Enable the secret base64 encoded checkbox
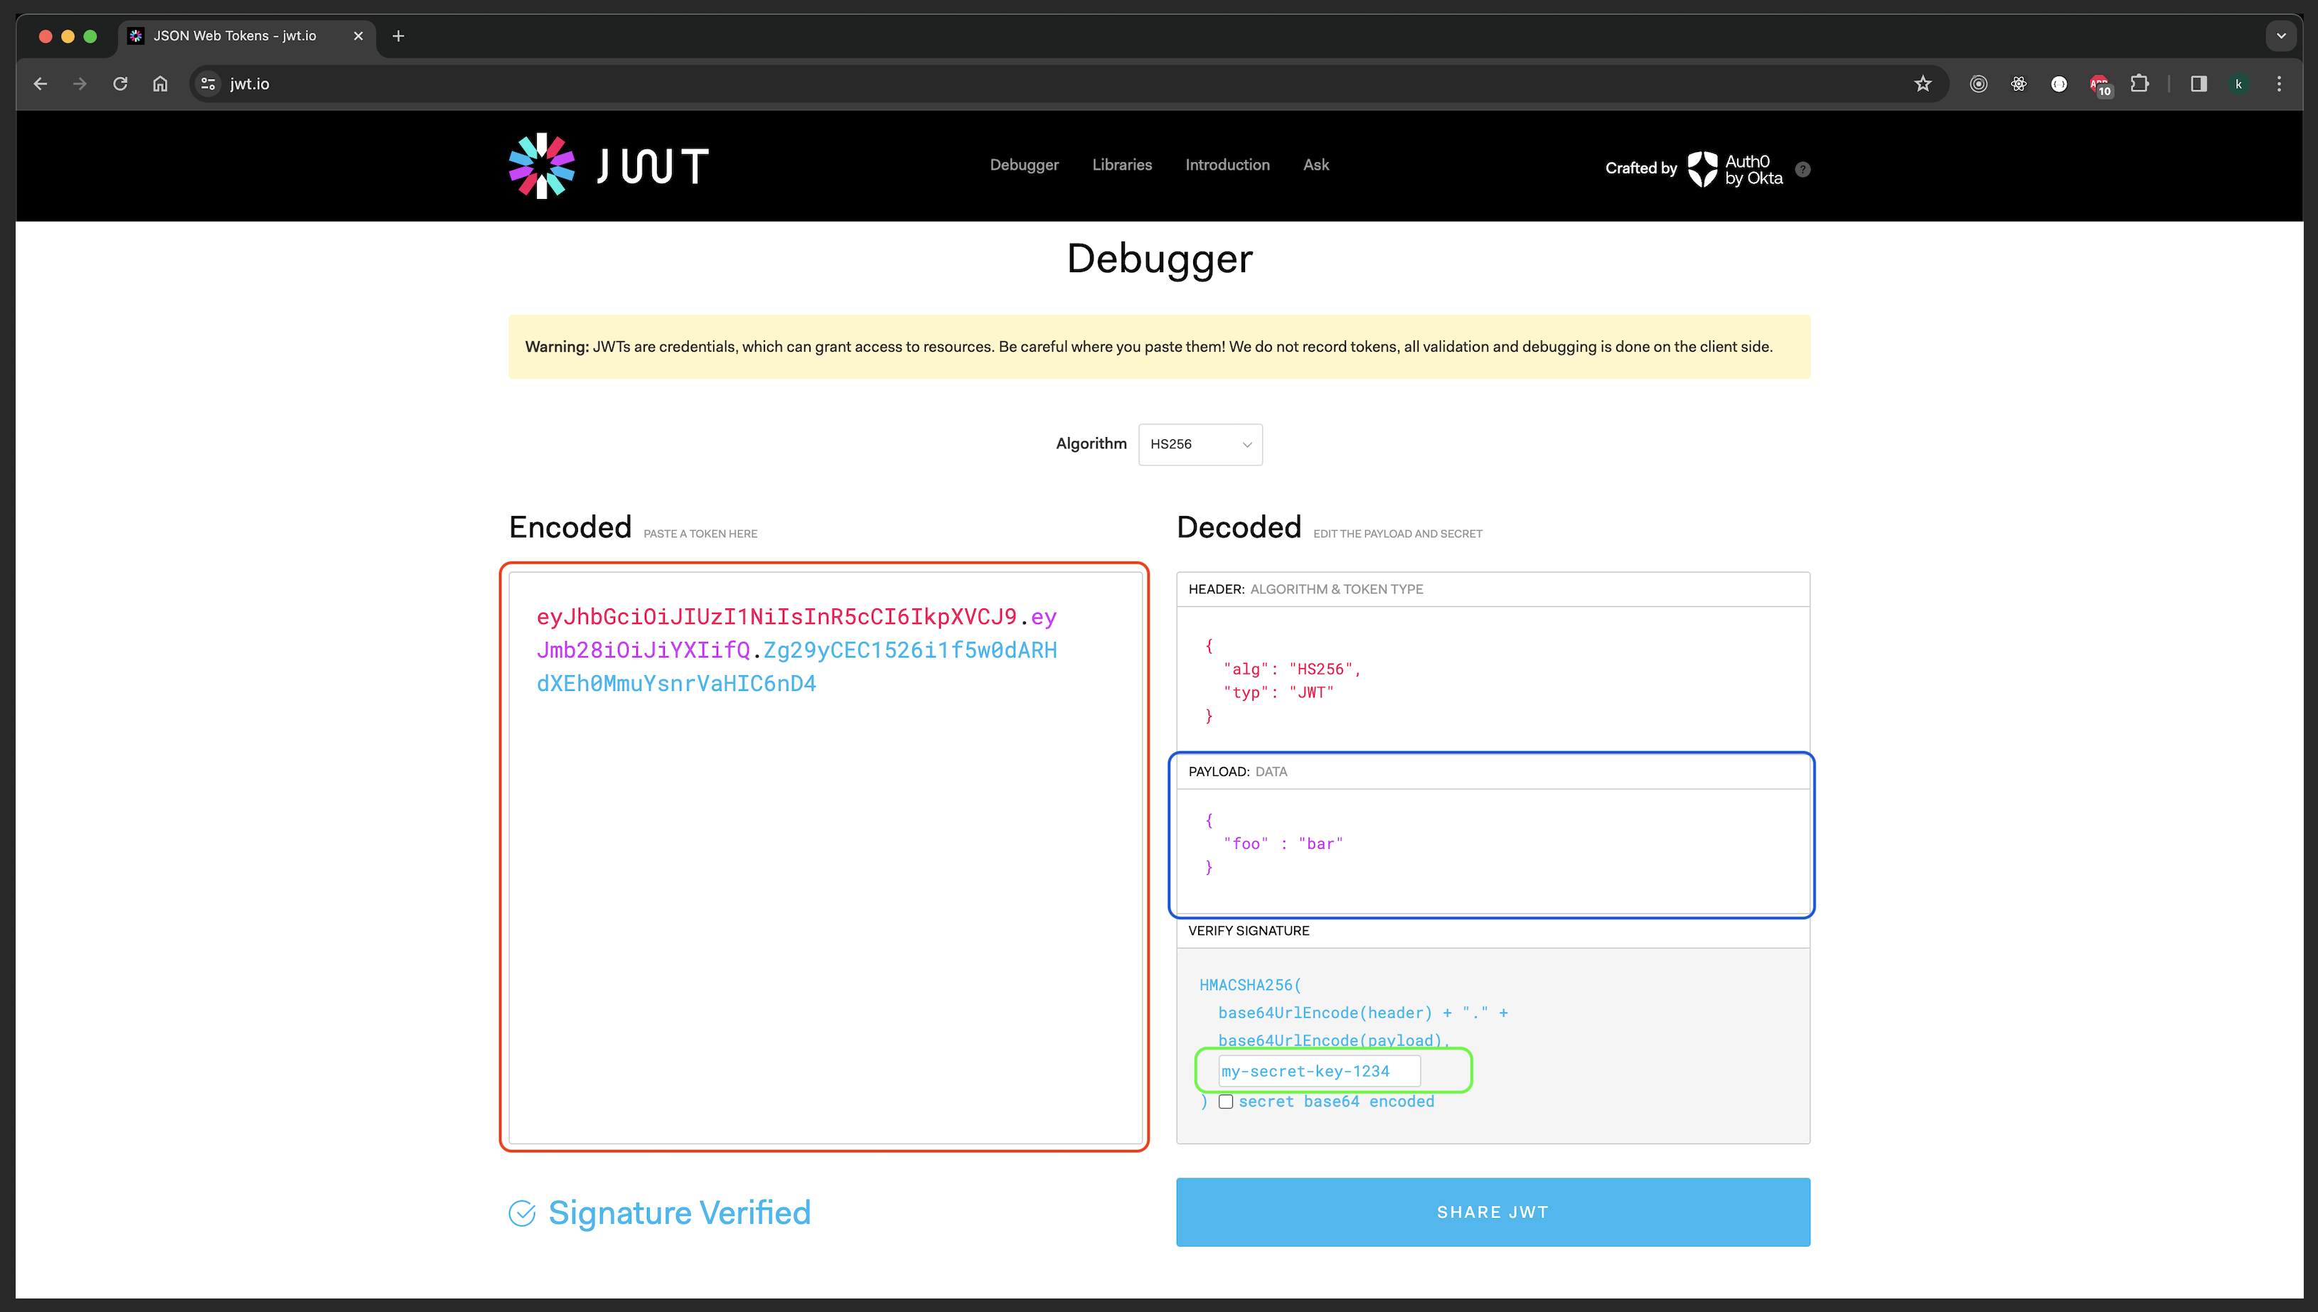Viewport: 2318px width, 1312px height. 1227,1101
